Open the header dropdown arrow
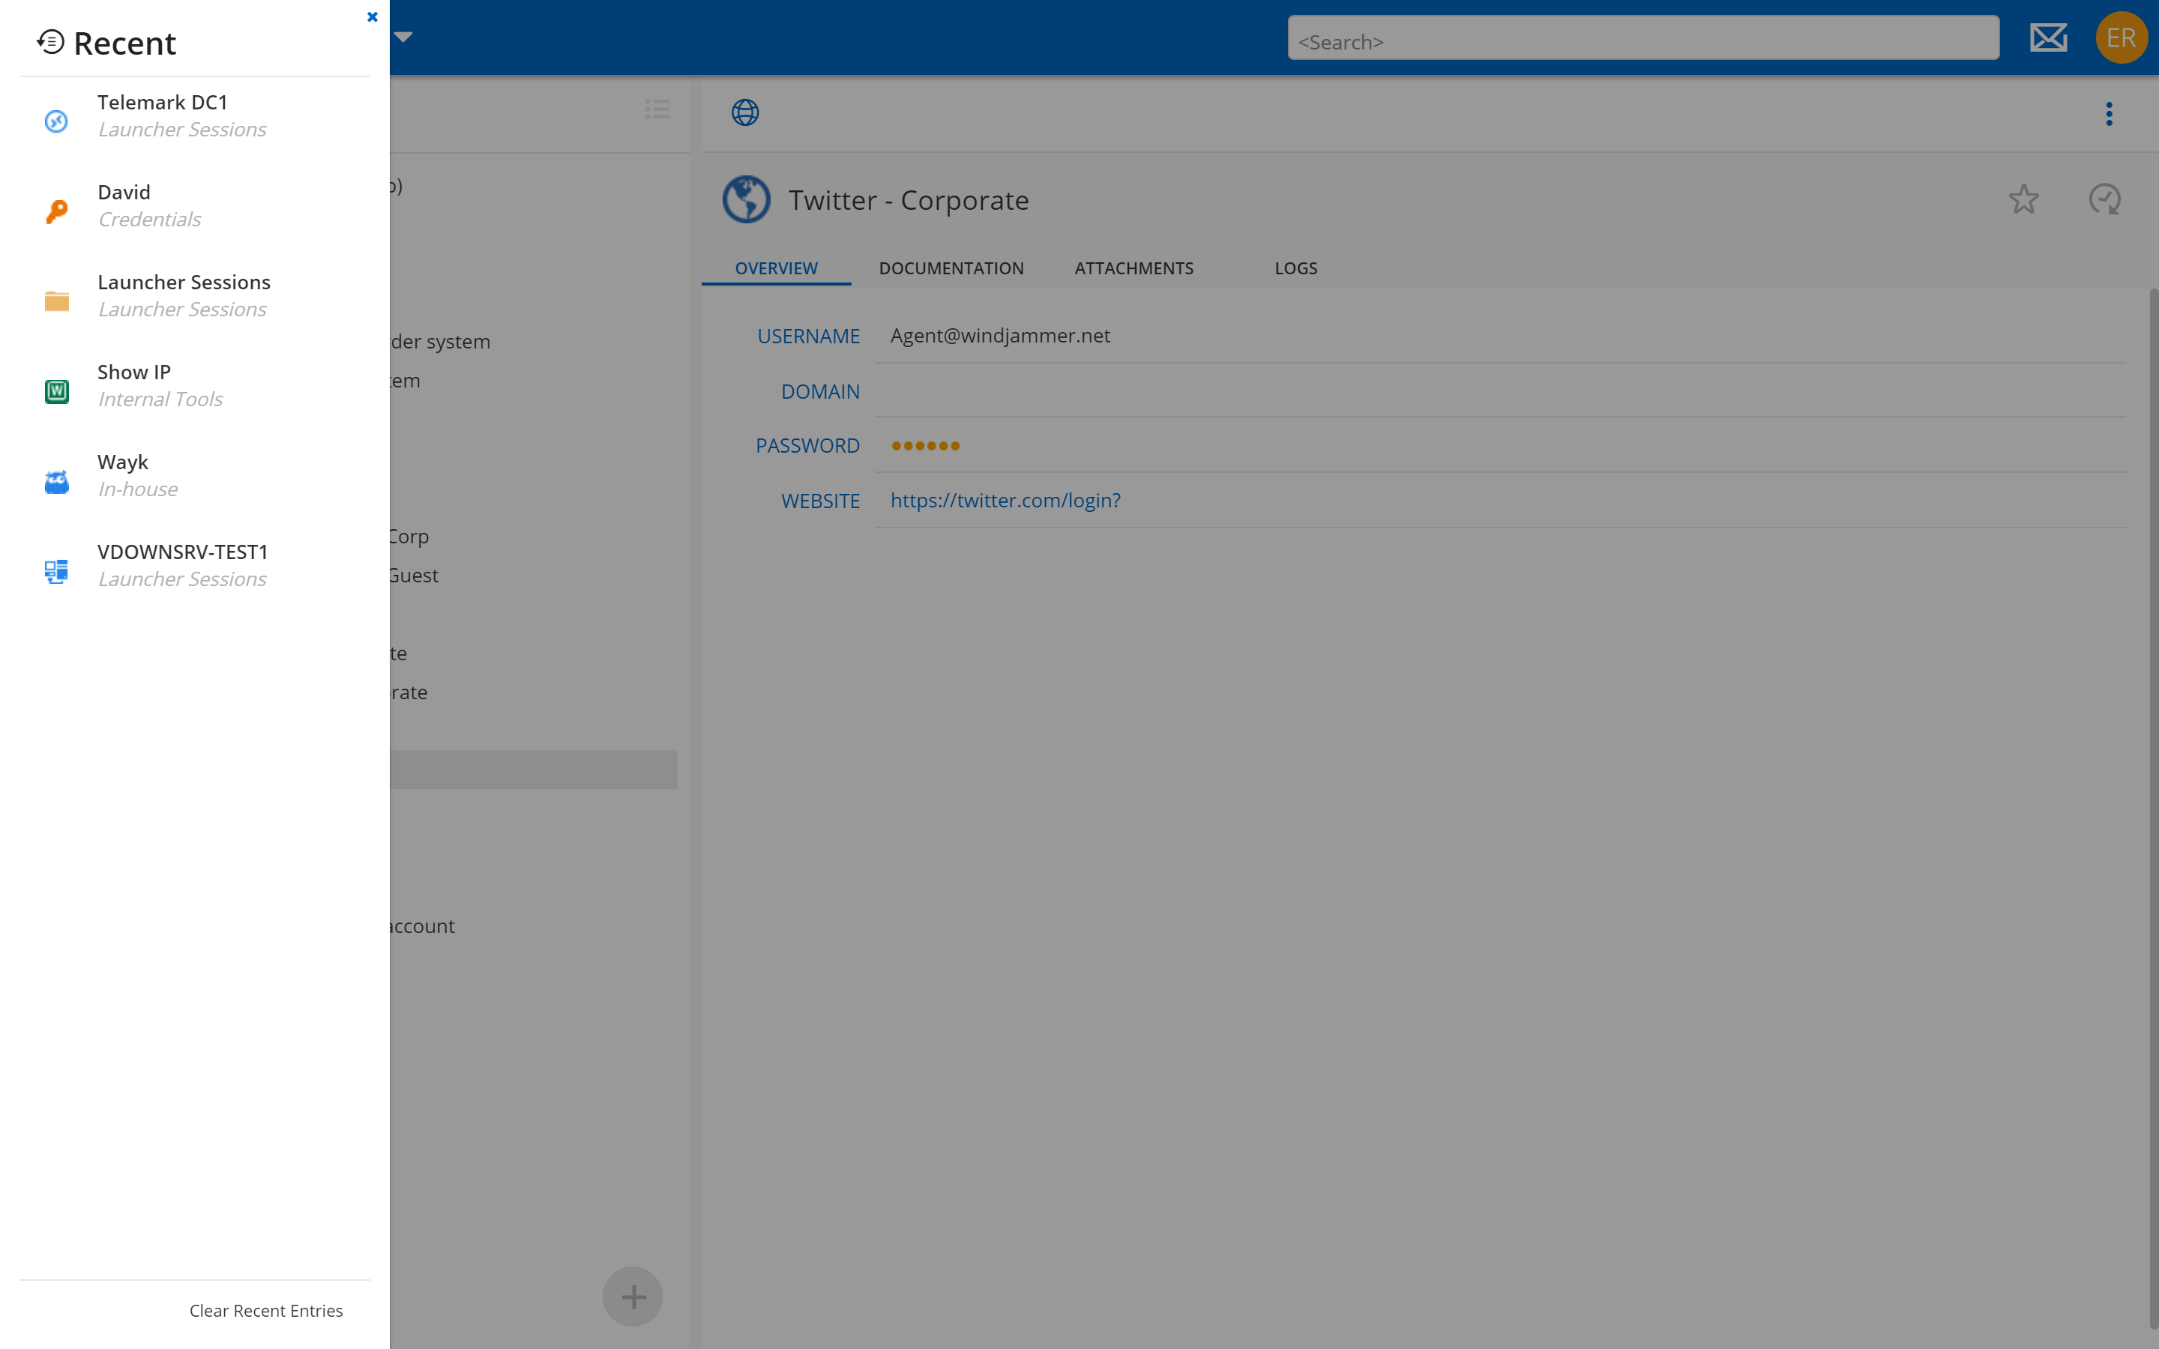This screenshot has width=2159, height=1349. [403, 37]
